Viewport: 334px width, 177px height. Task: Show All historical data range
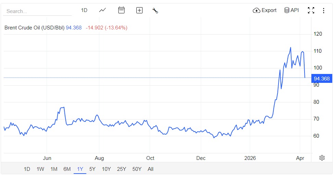[x=150, y=169]
